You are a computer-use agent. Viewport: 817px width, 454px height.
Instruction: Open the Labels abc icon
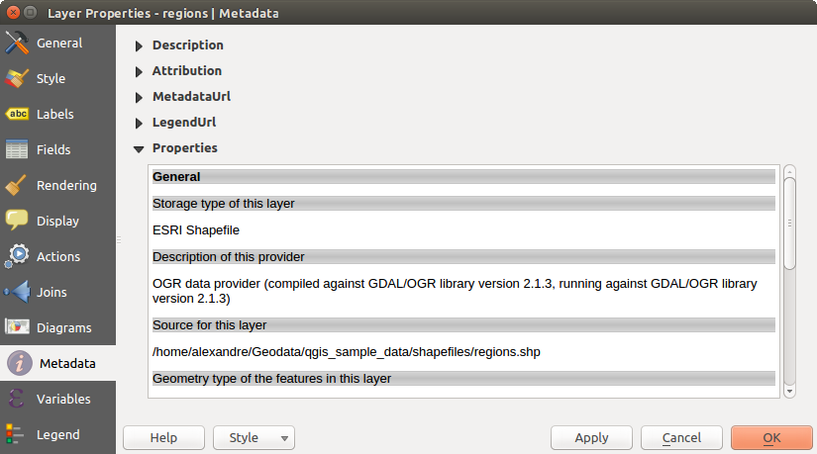click(x=17, y=115)
